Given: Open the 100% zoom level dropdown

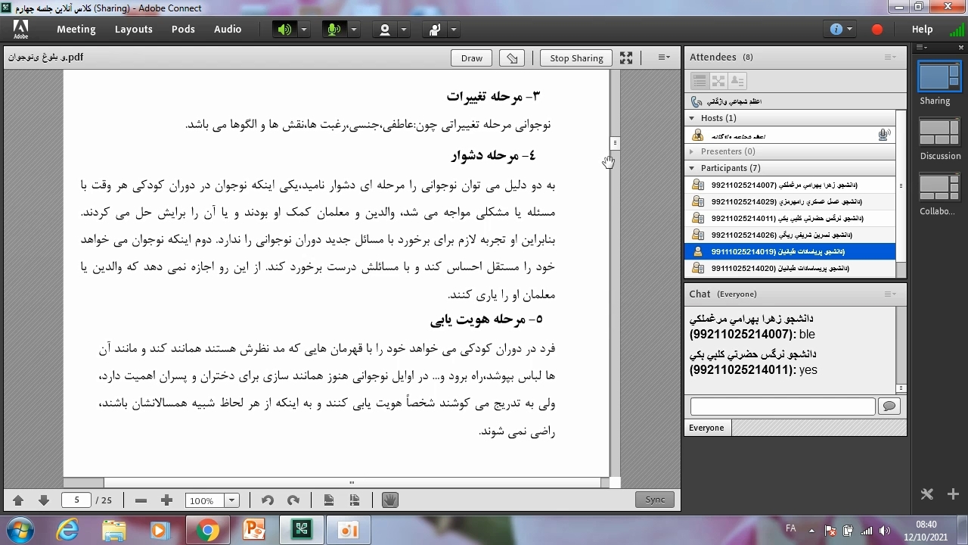Looking at the screenshot, I should point(232,500).
